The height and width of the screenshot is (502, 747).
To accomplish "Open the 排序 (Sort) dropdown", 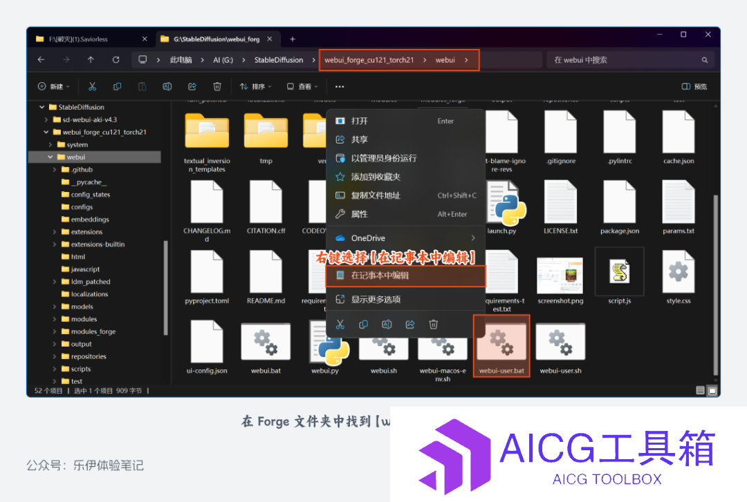I will point(256,86).
